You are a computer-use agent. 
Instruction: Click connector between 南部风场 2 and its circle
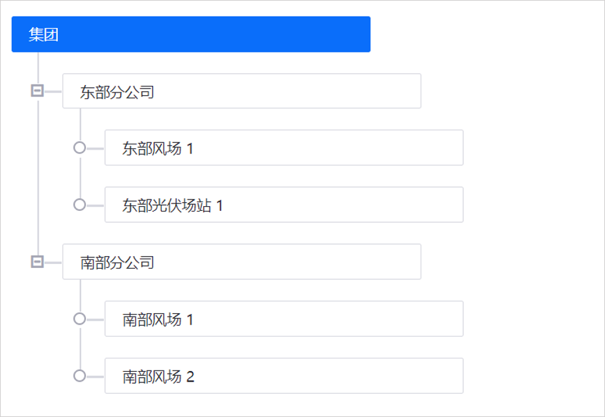point(95,376)
